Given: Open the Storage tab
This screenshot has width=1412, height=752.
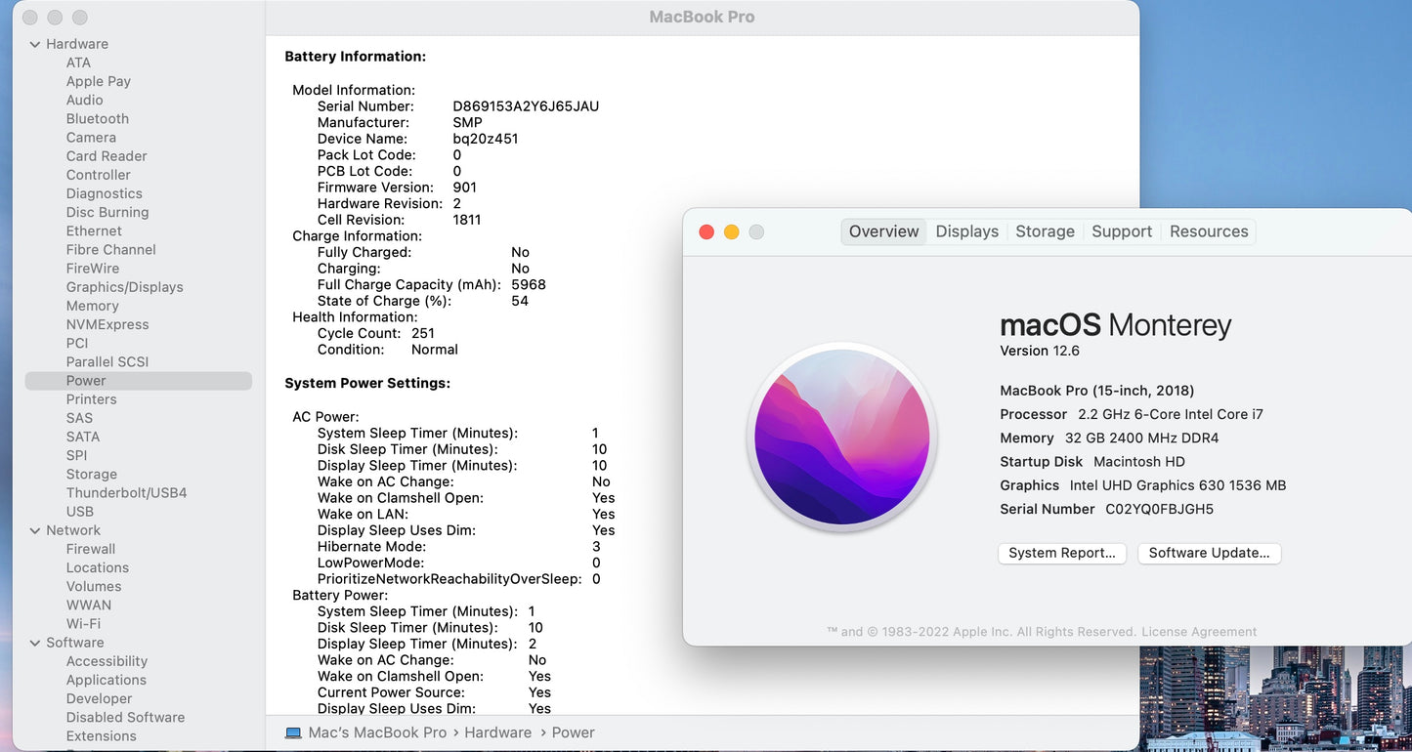Looking at the screenshot, I should [x=1045, y=231].
